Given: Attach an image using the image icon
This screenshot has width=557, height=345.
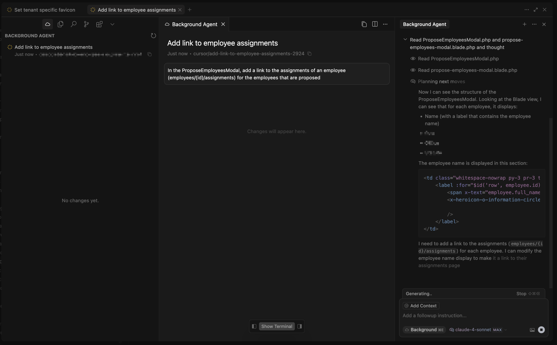Looking at the screenshot, I should (x=532, y=329).
